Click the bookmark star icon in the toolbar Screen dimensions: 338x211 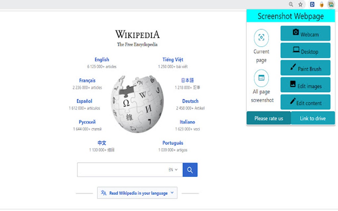point(300,5)
